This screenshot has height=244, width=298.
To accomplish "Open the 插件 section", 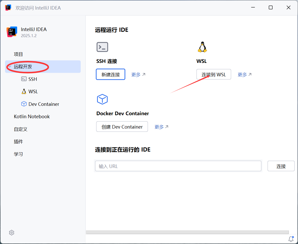I will [18, 141].
